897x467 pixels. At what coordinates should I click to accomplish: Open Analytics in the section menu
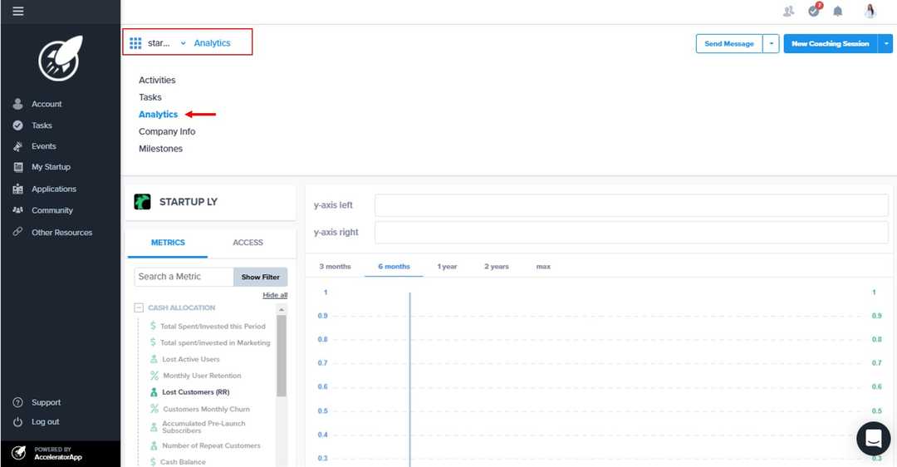tap(158, 115)
